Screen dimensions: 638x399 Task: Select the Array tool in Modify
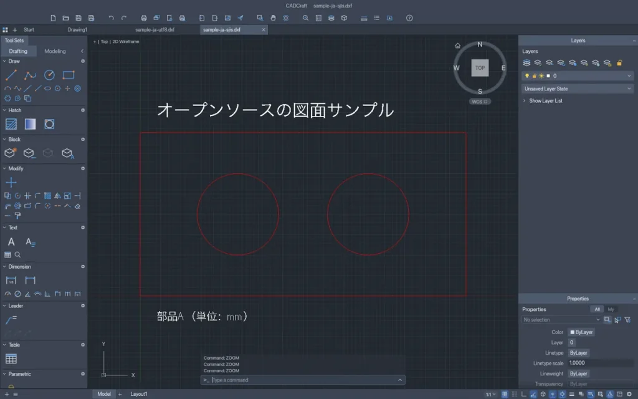click(47, 196)
